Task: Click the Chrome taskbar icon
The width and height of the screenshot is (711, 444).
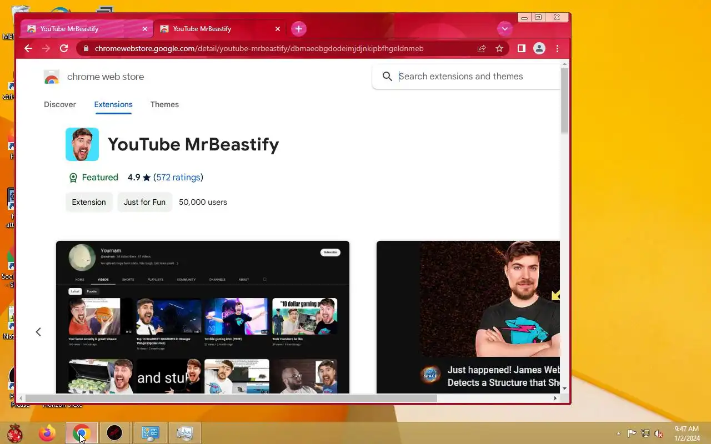Action: [x=82, y=433]
